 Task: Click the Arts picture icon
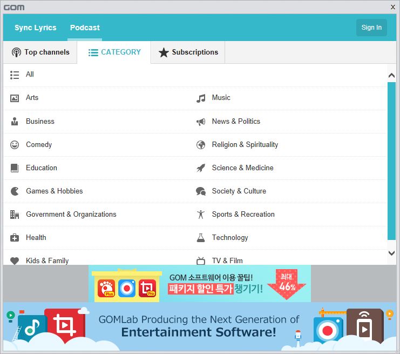pos(15,98)
